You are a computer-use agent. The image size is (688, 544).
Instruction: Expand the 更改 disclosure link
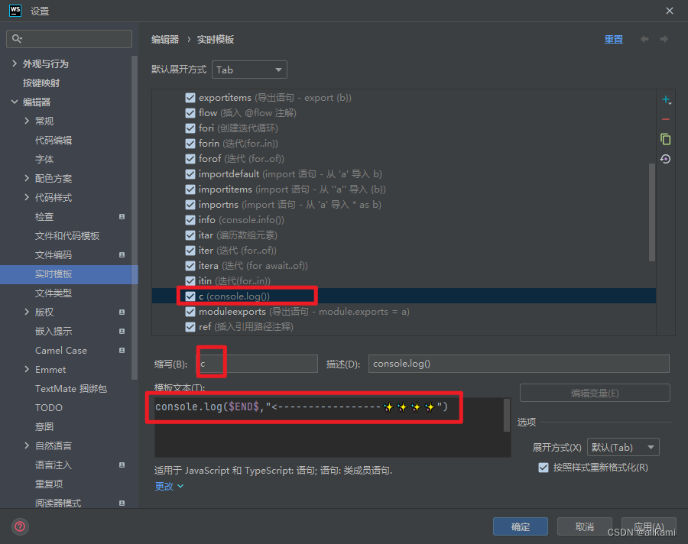click(x=168, y=486)
